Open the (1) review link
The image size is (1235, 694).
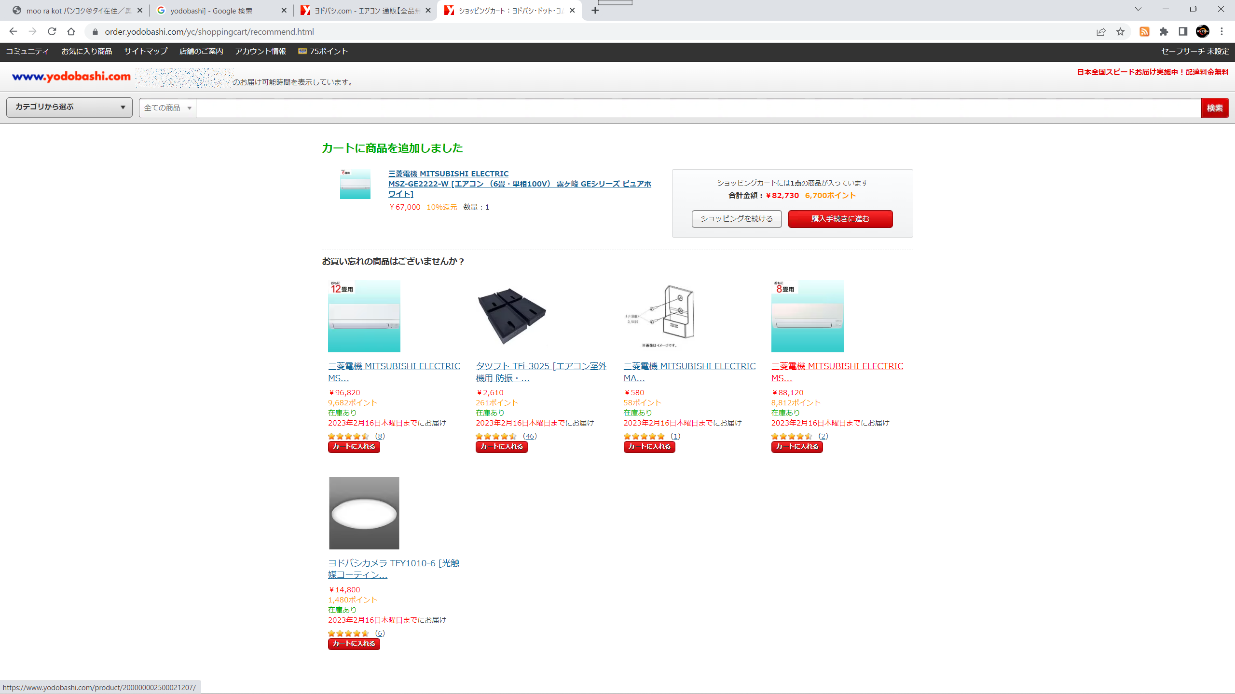[x=675, y=436]
